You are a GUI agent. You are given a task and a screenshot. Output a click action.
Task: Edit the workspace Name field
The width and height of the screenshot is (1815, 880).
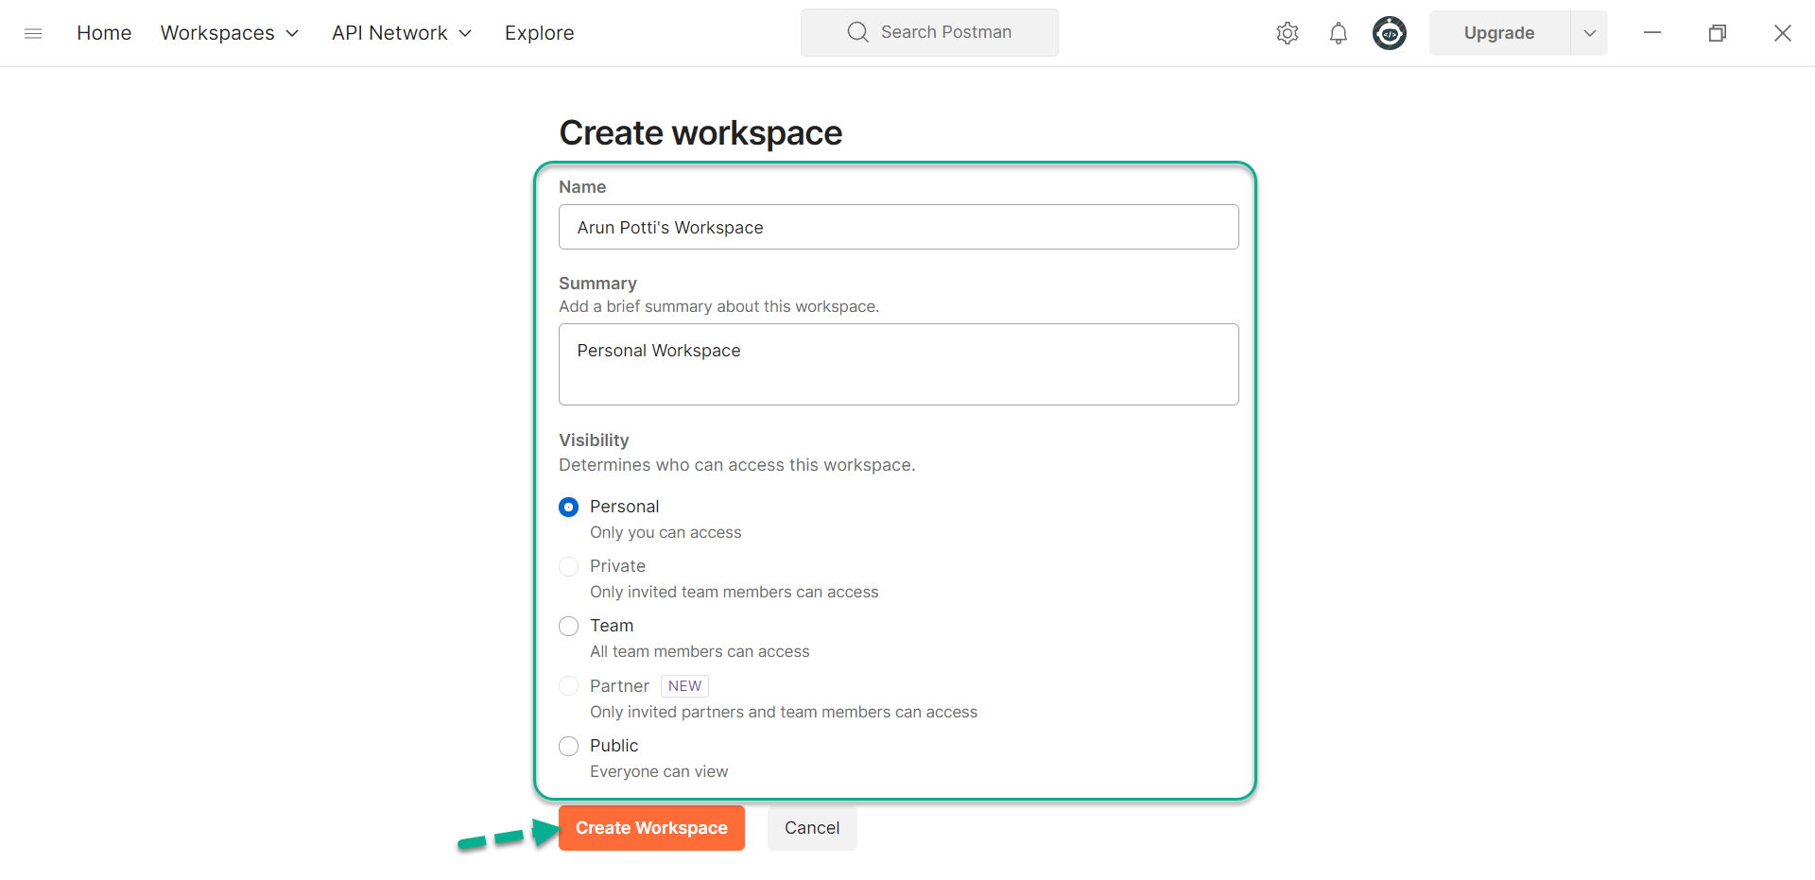(x=898, y=227)
